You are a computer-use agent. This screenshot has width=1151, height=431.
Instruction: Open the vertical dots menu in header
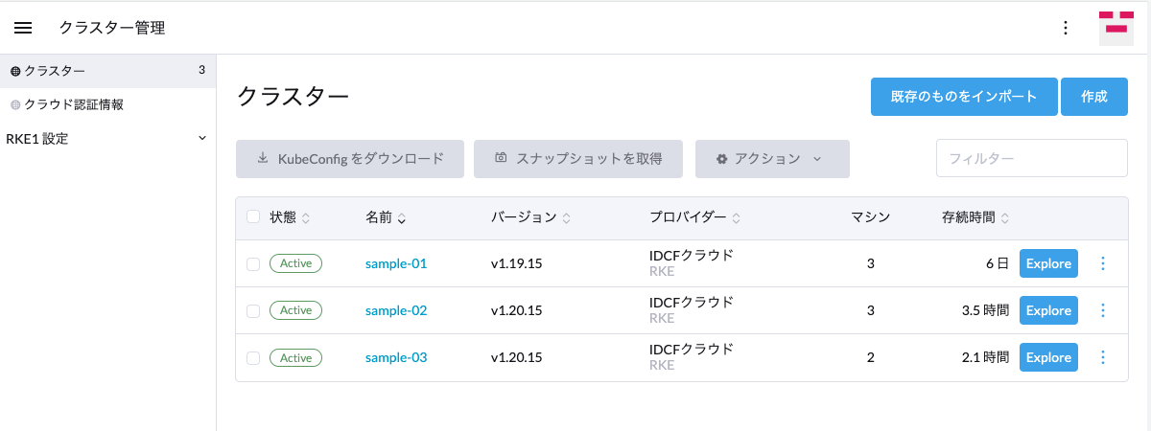click(x=1065, y=28)
